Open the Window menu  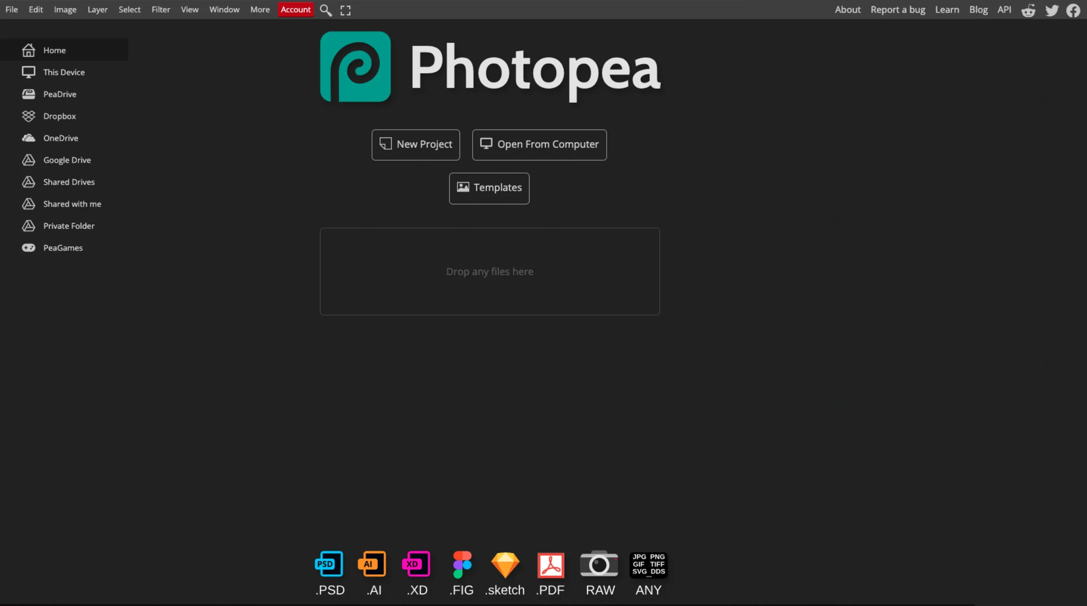click(224, 9)
